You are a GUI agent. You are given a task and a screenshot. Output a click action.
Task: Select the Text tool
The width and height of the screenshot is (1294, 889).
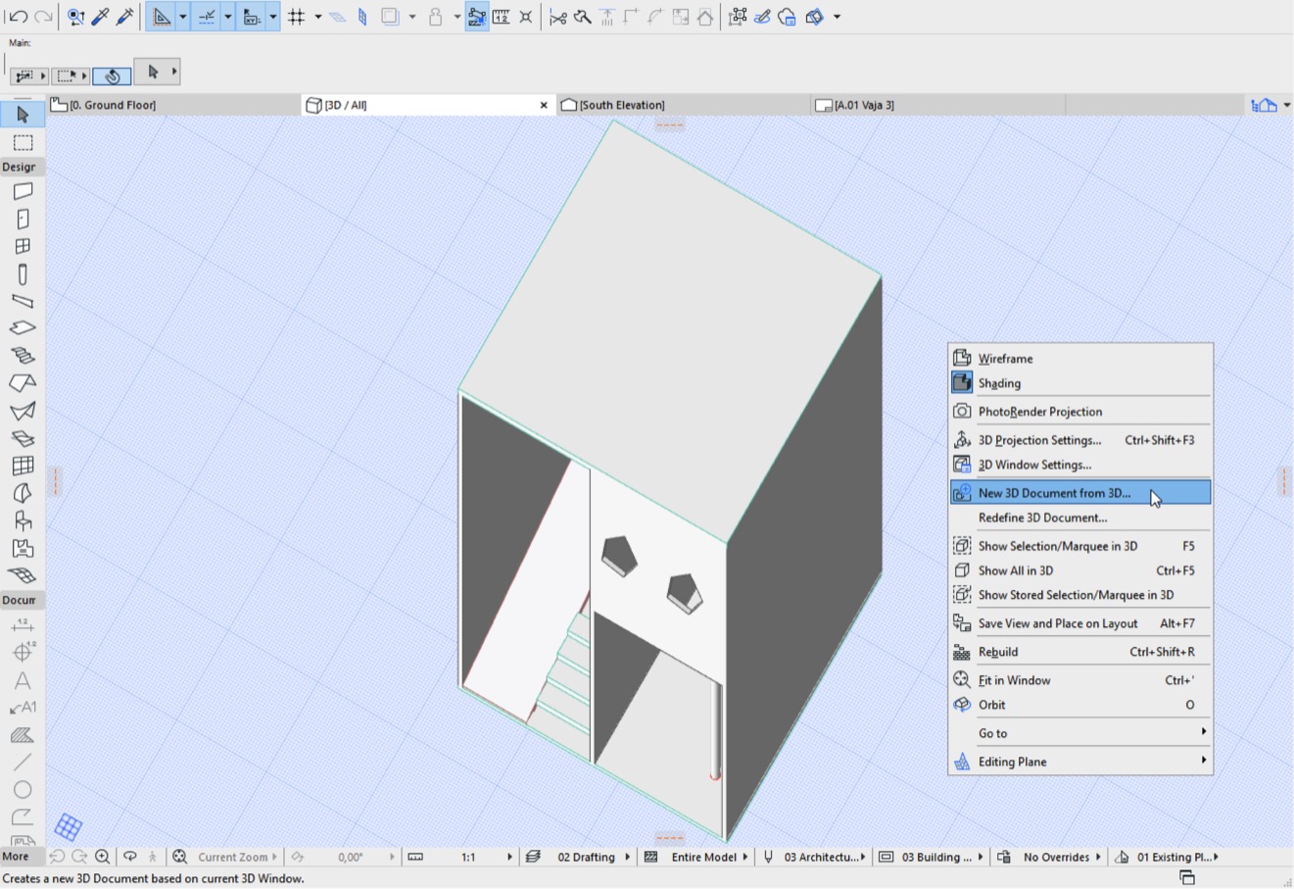coord(23,680)
